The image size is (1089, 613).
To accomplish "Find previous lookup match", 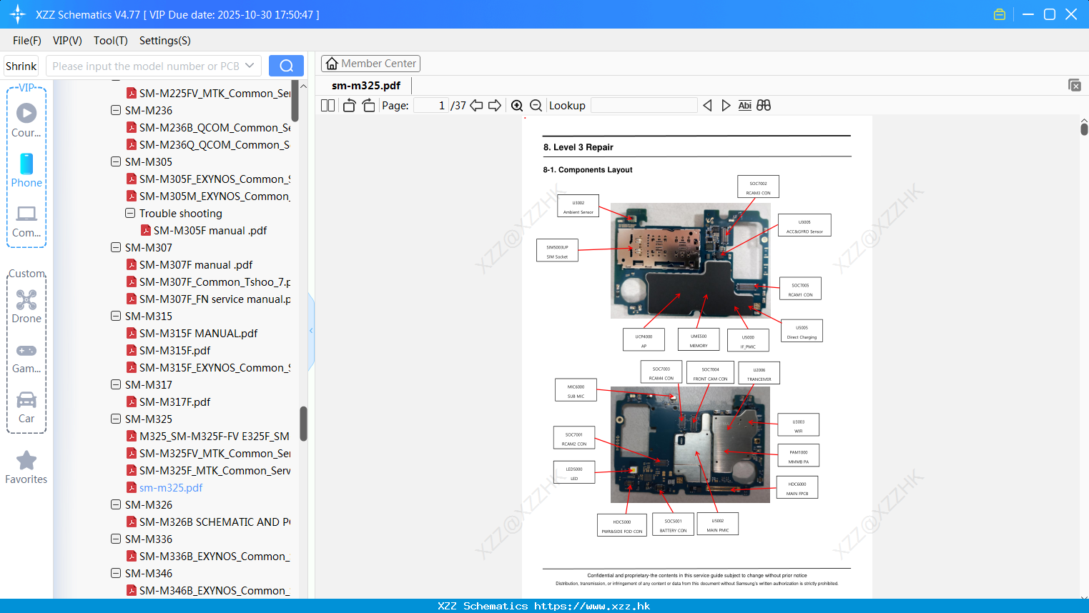I will click(707, 106).
